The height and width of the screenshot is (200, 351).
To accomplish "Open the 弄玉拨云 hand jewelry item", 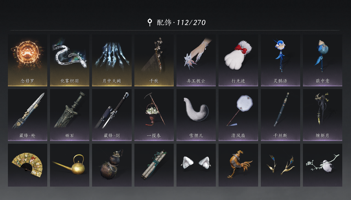I will 196,60.
